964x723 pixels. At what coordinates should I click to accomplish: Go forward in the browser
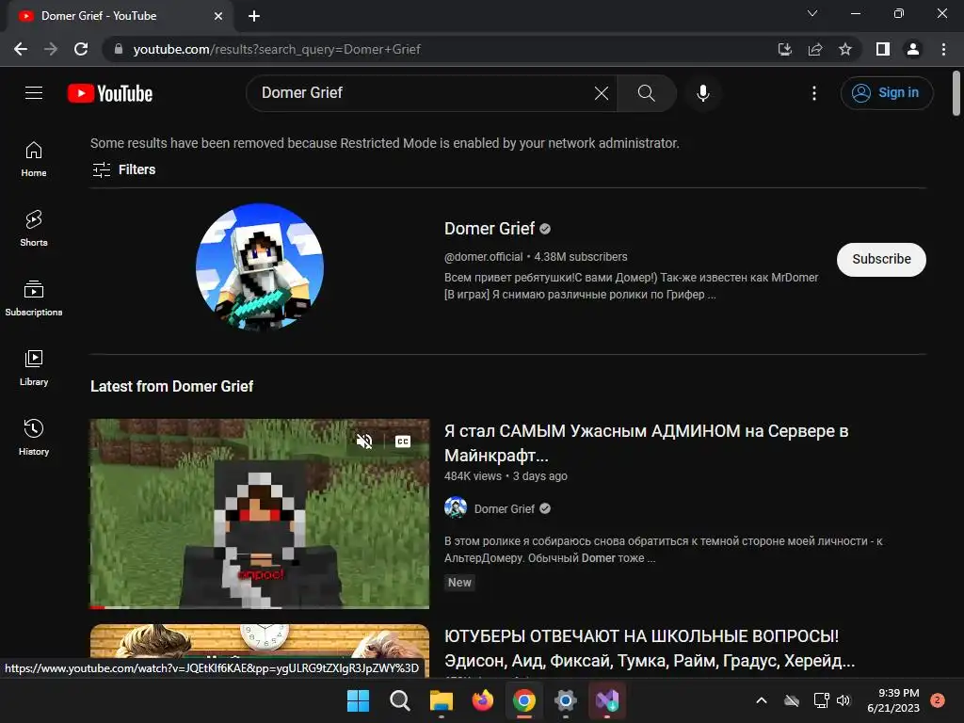(51, 49)
